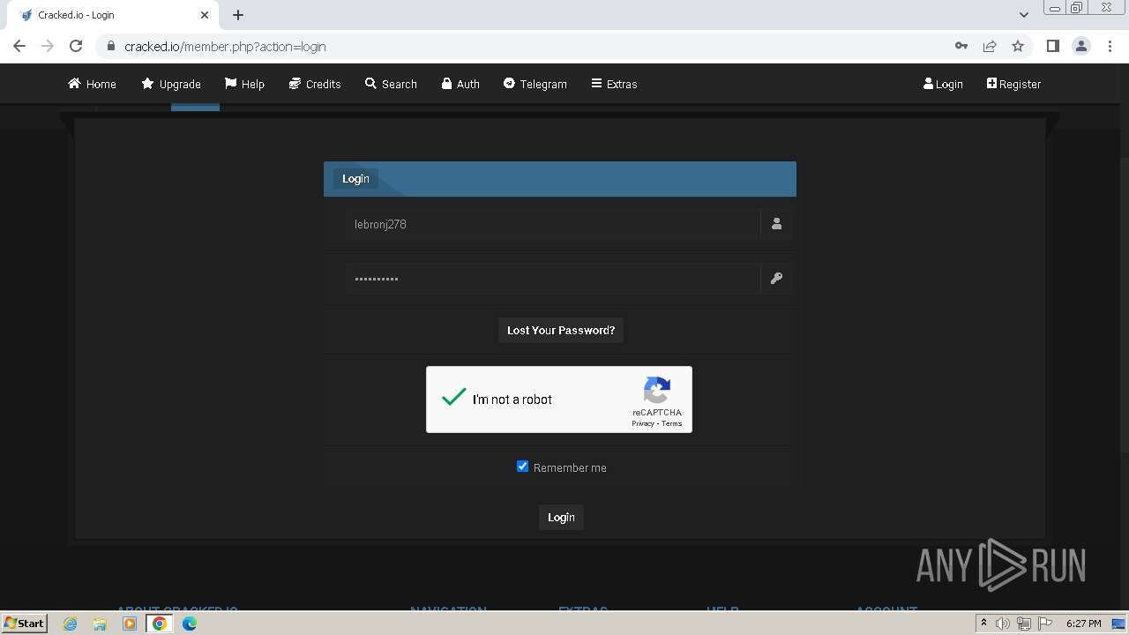Open the side panel icon in Chrome

pos(1052,46)
